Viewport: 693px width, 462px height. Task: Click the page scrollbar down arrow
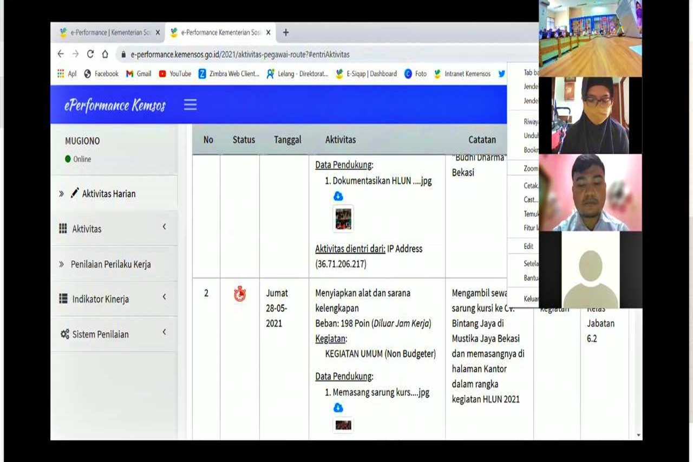click(638, 435)
